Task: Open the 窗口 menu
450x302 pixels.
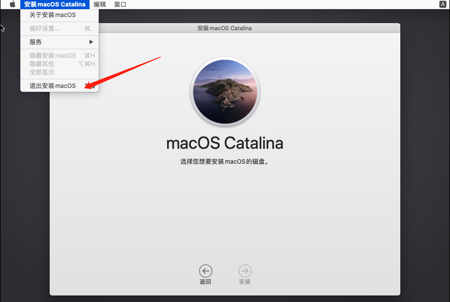Action: (120, 5)
